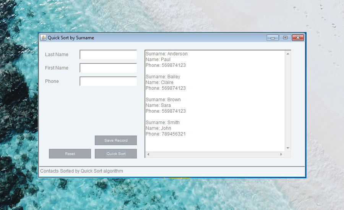This screenshot has width=344, height=210.
Task: Click the Name: Claire line in results
Action: [x=159, y=82]
